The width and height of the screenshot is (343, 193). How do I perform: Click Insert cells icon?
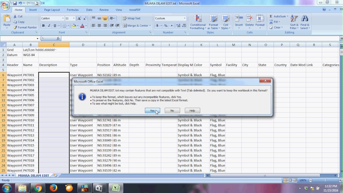pyautogui.click(x=239, y=18)
